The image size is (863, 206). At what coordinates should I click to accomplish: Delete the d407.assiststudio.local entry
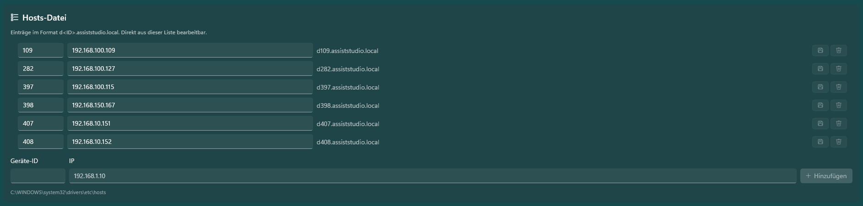[839, 123]
